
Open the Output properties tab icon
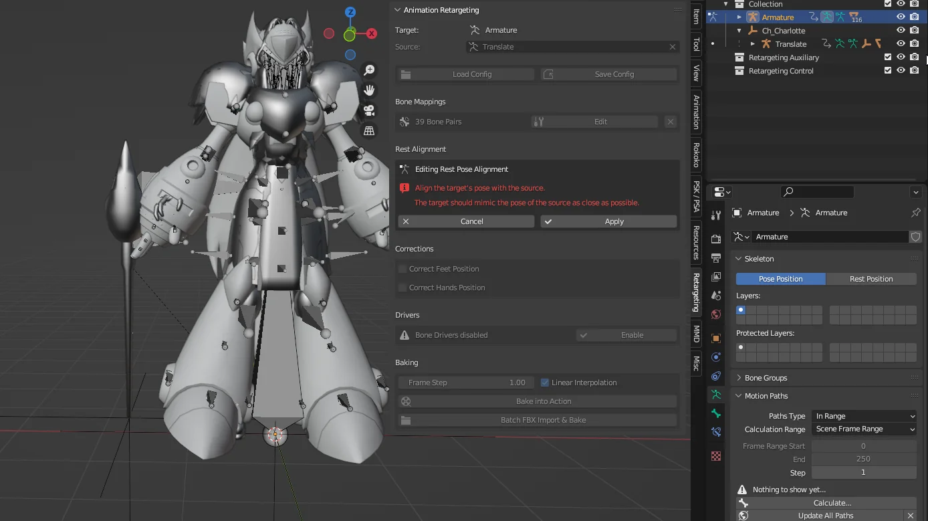[x=716, y=257]
